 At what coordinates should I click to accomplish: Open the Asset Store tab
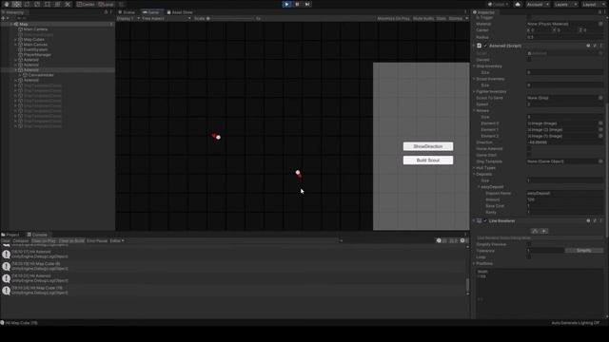(x=180, y=12)
